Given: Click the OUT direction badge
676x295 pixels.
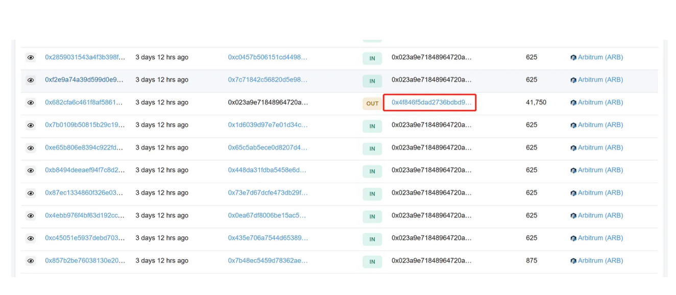Looking at the screenshot, I should [x=372, y=104].
